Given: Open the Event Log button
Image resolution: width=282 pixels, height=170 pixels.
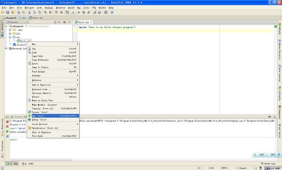Looking at the screenshot, I should tap(268, 163).
